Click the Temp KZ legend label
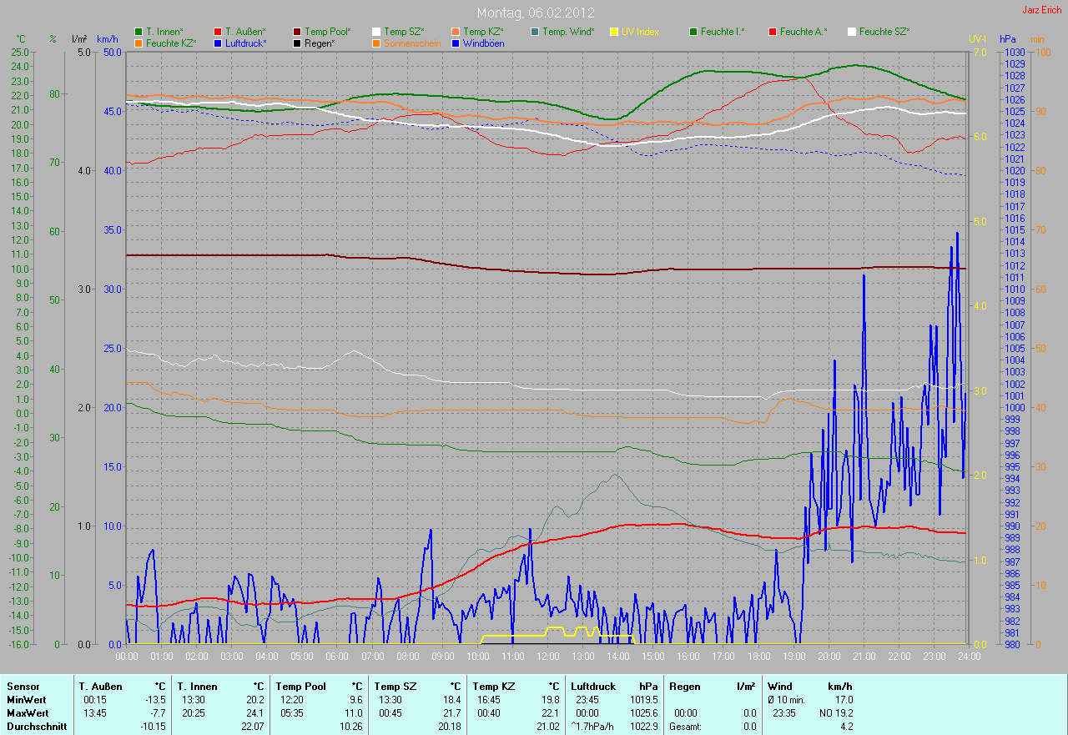Image resolution: width=1068 pixels, height=735 pixels. tap(483, 32)
